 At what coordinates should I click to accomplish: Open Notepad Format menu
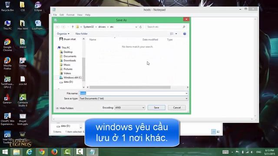[70, 15]
